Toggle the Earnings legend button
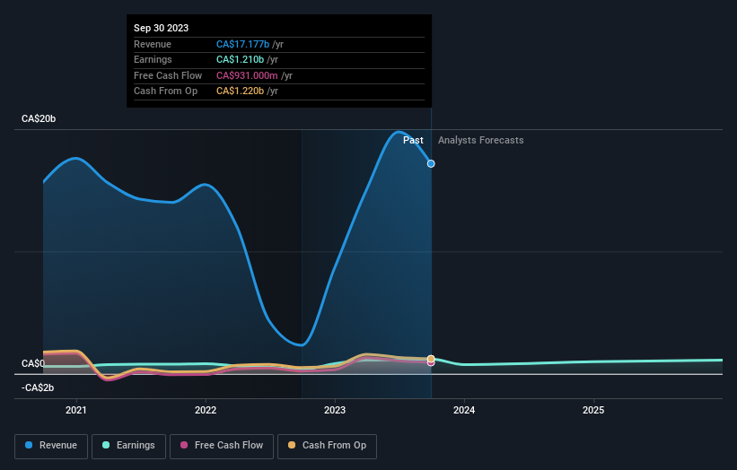 (128, 446)
